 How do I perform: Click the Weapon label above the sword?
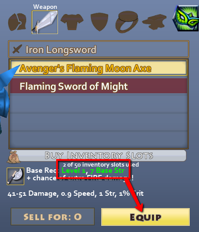tap(45, 7)
